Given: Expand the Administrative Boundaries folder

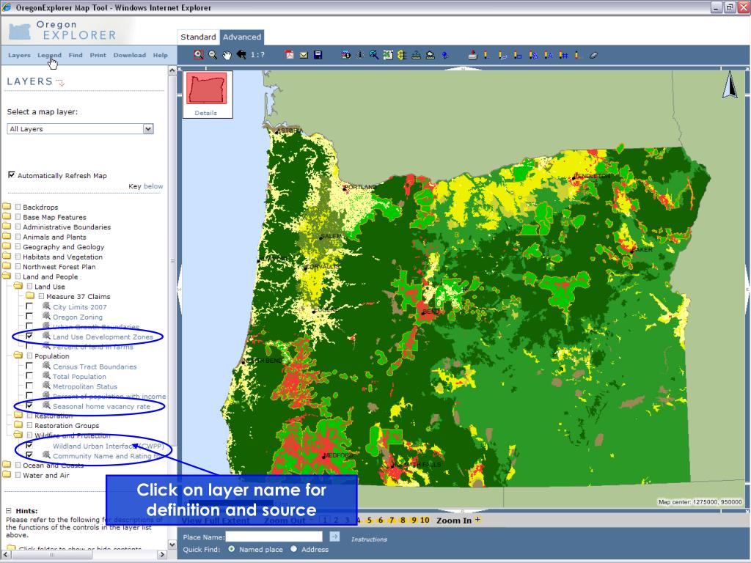Looking at the screenshot, I should (7, 227).
